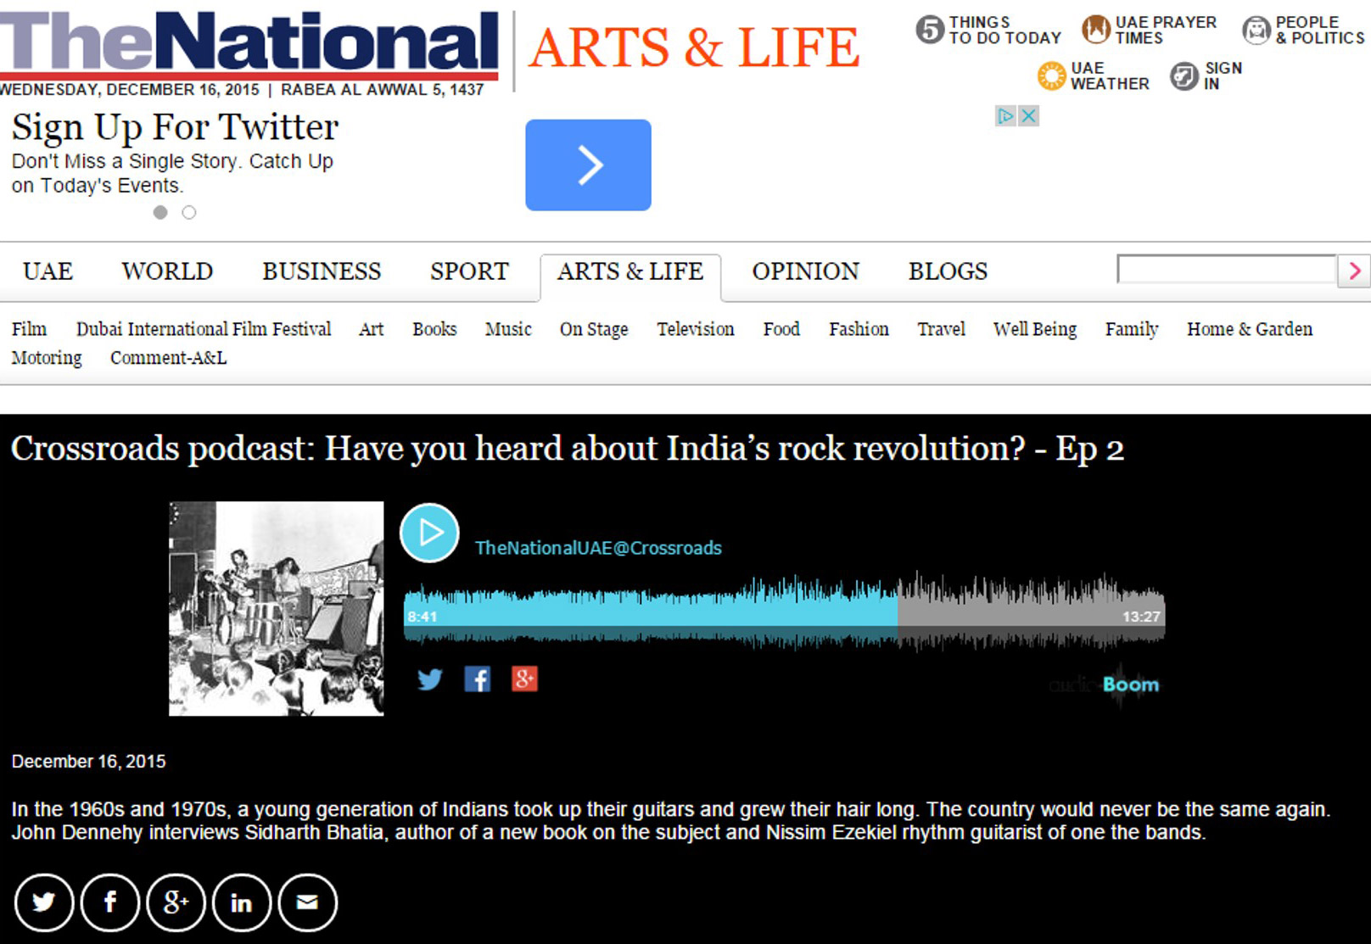The width and height of the screenshot is (1371, 944).
Task: Open UAE Prayer Times
Action: (1149, 31)
